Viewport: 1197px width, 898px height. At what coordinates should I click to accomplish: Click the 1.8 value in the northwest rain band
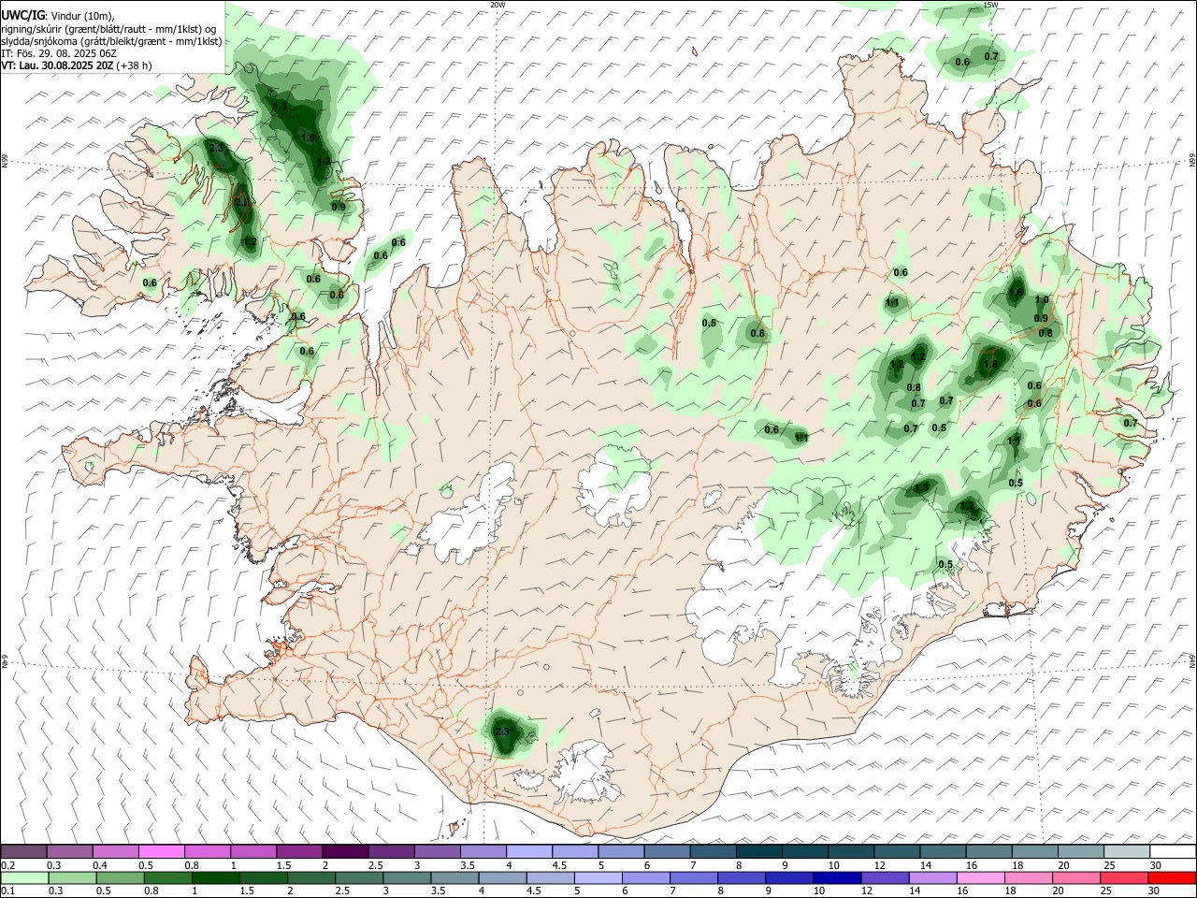coord(308,138)
